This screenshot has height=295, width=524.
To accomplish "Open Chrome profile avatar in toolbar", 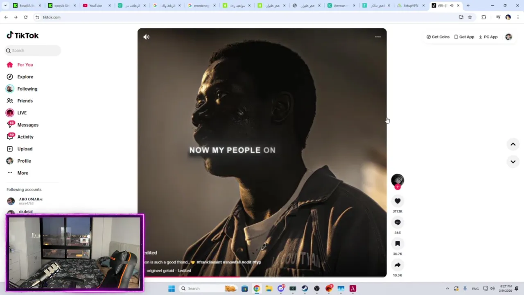I will tap(508, 17).
